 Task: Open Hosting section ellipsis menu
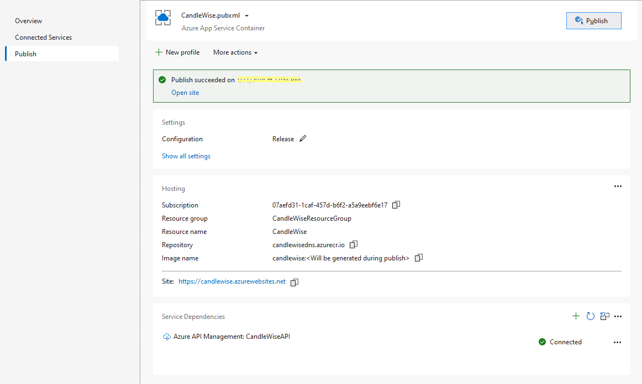click(618, 186)
